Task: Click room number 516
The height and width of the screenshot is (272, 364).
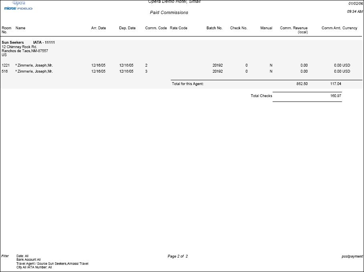Action: (5, 71)
